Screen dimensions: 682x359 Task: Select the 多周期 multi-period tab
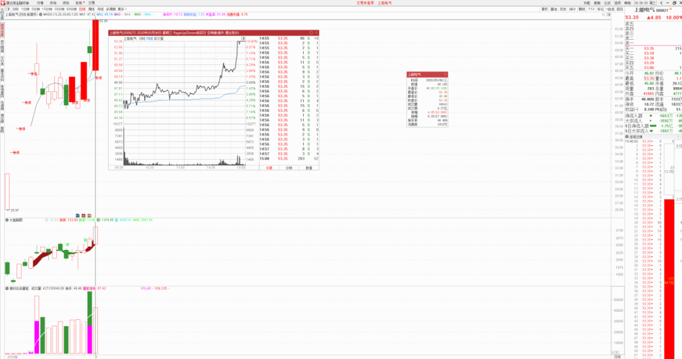point(111,9)
